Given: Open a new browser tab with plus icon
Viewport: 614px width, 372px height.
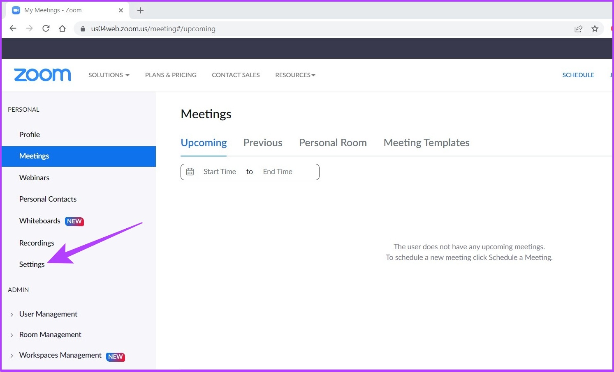Looking at the screenshot, I should pos(140,10).
